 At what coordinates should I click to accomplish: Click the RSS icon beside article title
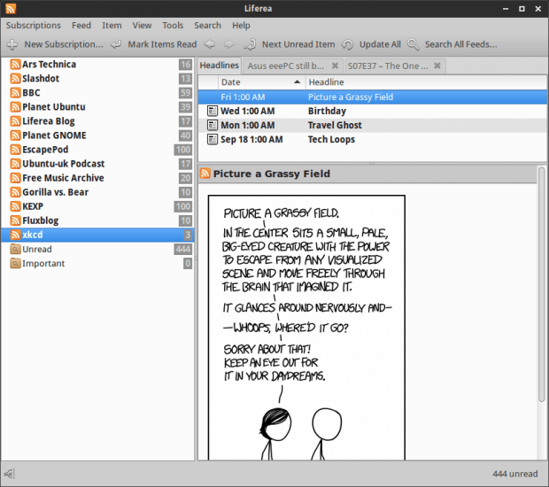205,174
